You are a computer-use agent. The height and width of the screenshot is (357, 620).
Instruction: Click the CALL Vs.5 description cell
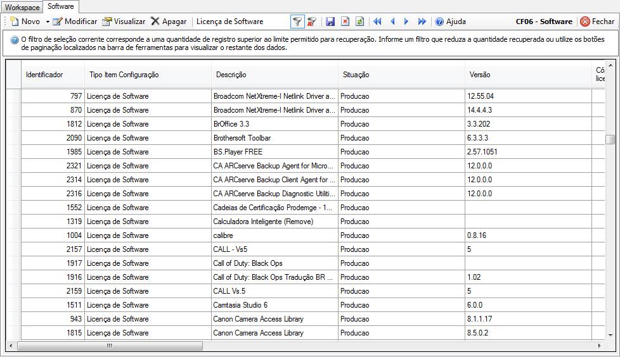coord(274,291)
